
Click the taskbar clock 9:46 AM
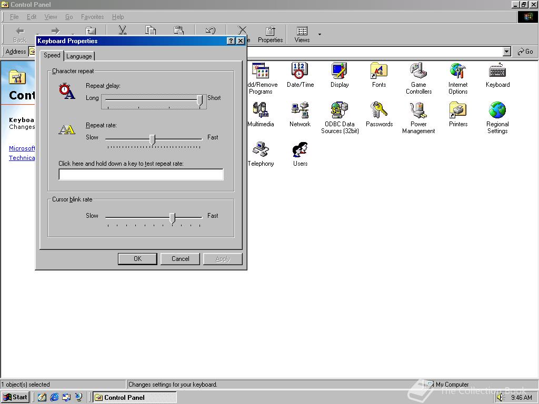tap(521, 398)
